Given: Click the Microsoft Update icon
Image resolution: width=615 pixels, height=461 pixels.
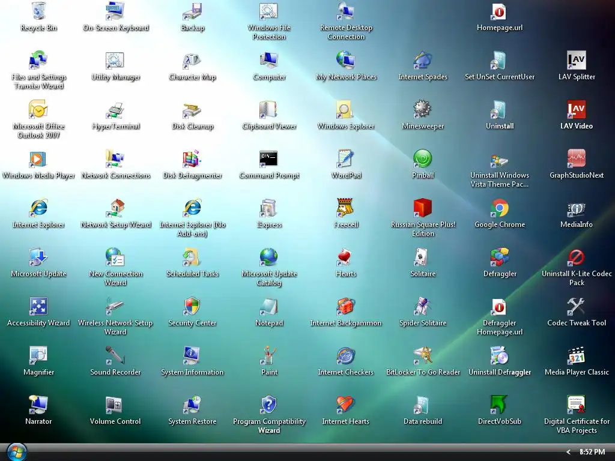Looking at the screenshot, I should (38, 257).
